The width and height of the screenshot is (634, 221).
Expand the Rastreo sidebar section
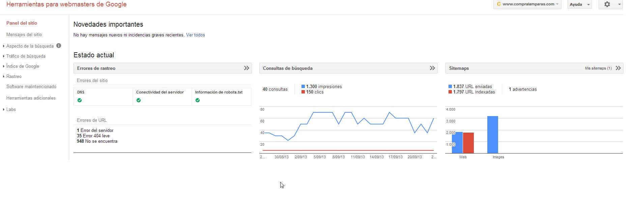point(14,76)
